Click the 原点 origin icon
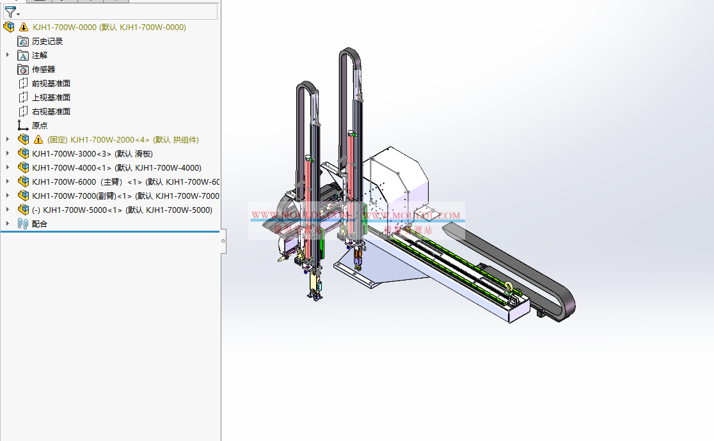The image size is (714, 441). (24, 125)
